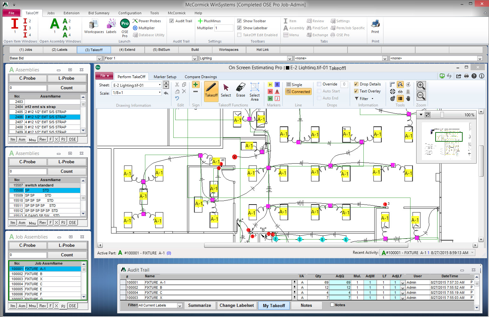
Task: Click the Count button in Job Assemblies
Action: pyautogui.click(x=67, y=255)
